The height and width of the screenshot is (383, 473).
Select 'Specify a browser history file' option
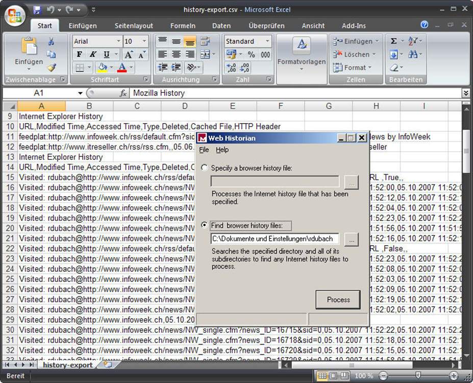(x=204, y=168)
